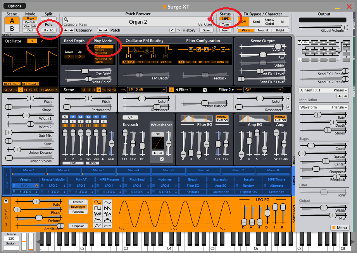This screenshot has height=253, width=357.
Task: Select the formula LFO shape icon
Action: 107,225
